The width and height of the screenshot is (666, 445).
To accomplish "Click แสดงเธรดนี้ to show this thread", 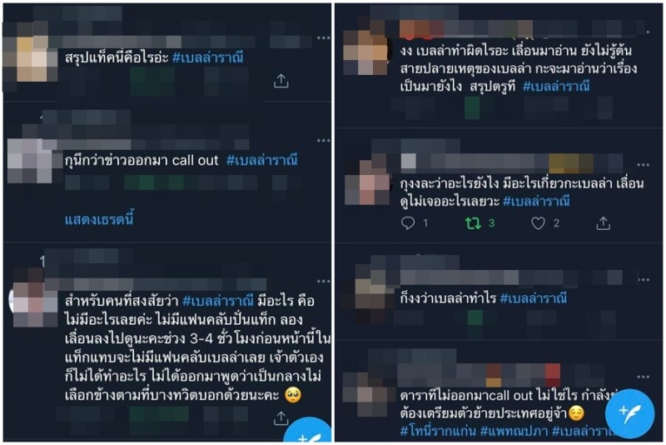I will pyautogui.click(x=99, y=220).
